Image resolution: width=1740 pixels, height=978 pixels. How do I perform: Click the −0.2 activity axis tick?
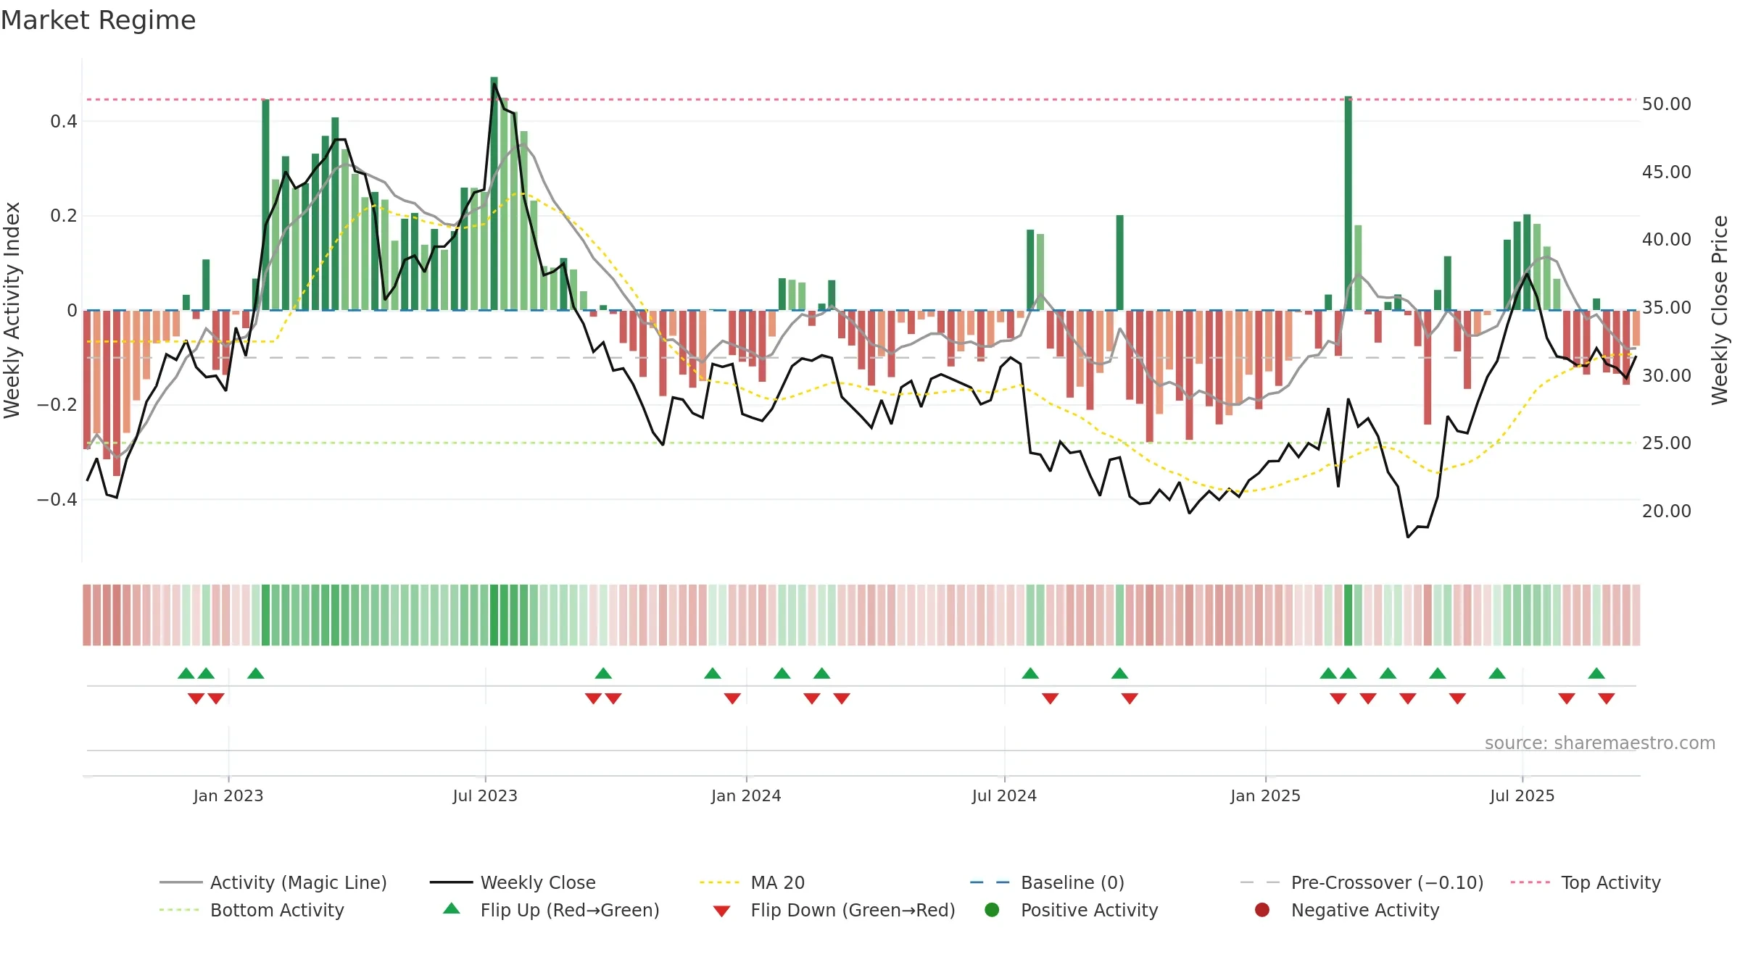(x=57, y=404)
